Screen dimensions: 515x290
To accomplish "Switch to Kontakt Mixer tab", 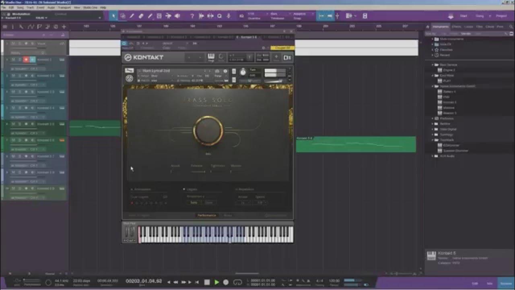I will coord(228,215).
